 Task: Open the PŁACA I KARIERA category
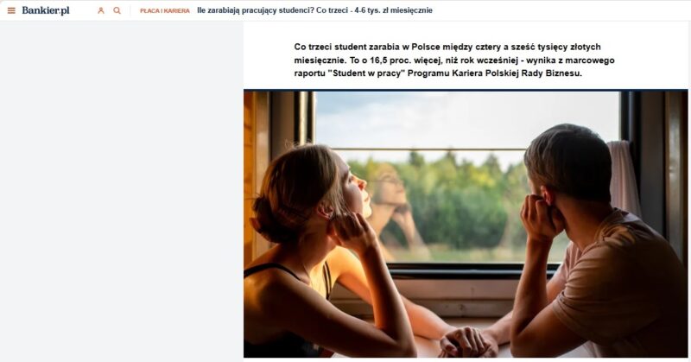point(165,10)
